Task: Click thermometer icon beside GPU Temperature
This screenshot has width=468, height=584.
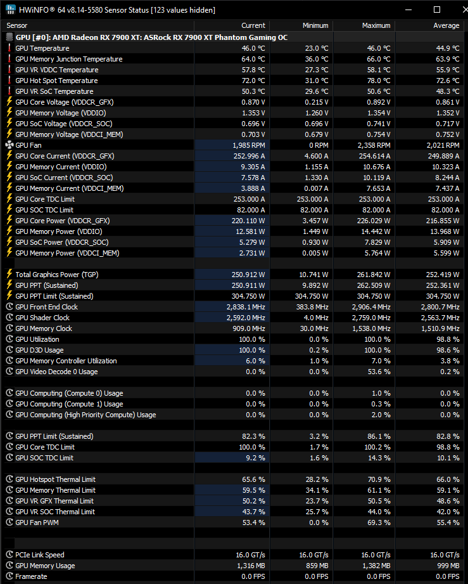Action: coord(9,48)
